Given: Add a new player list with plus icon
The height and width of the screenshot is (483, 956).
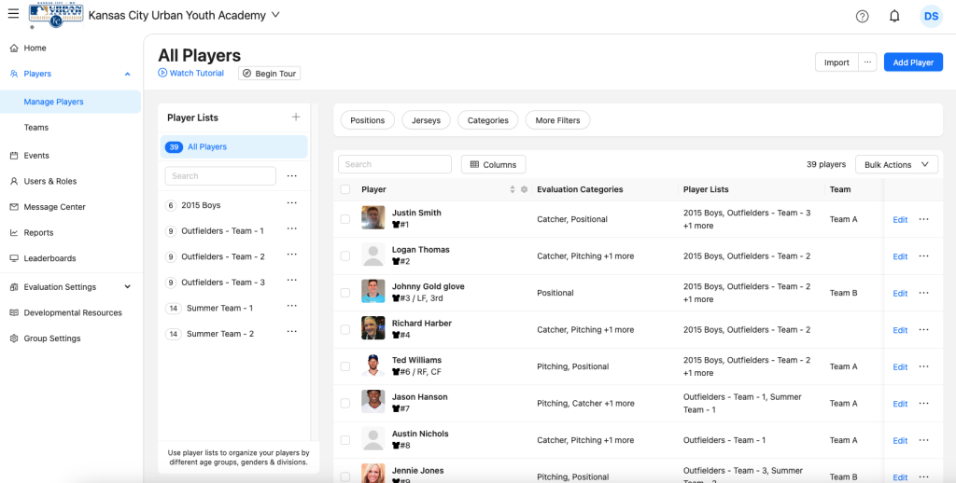Looking at the screenshot, I should click(x=296, y=117).
